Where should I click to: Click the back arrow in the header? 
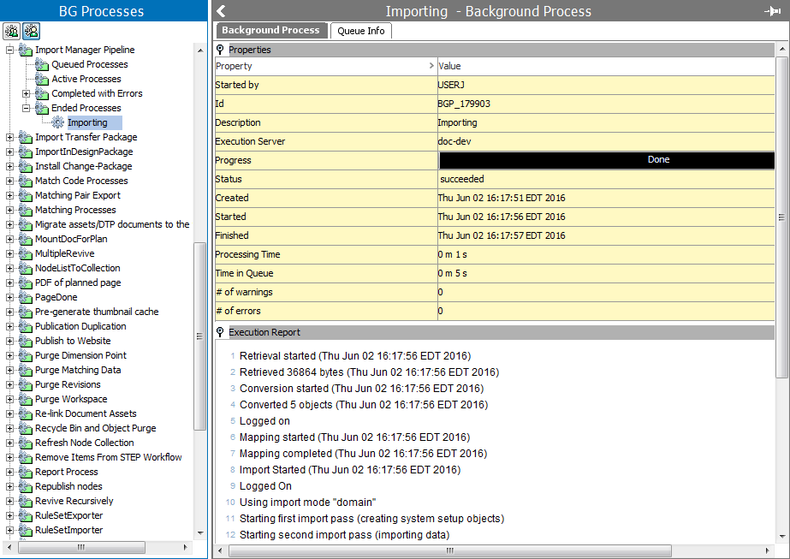[221, 11]
